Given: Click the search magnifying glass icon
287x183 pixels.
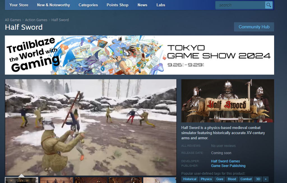Looking at the screenshot, I should [269, 5].
